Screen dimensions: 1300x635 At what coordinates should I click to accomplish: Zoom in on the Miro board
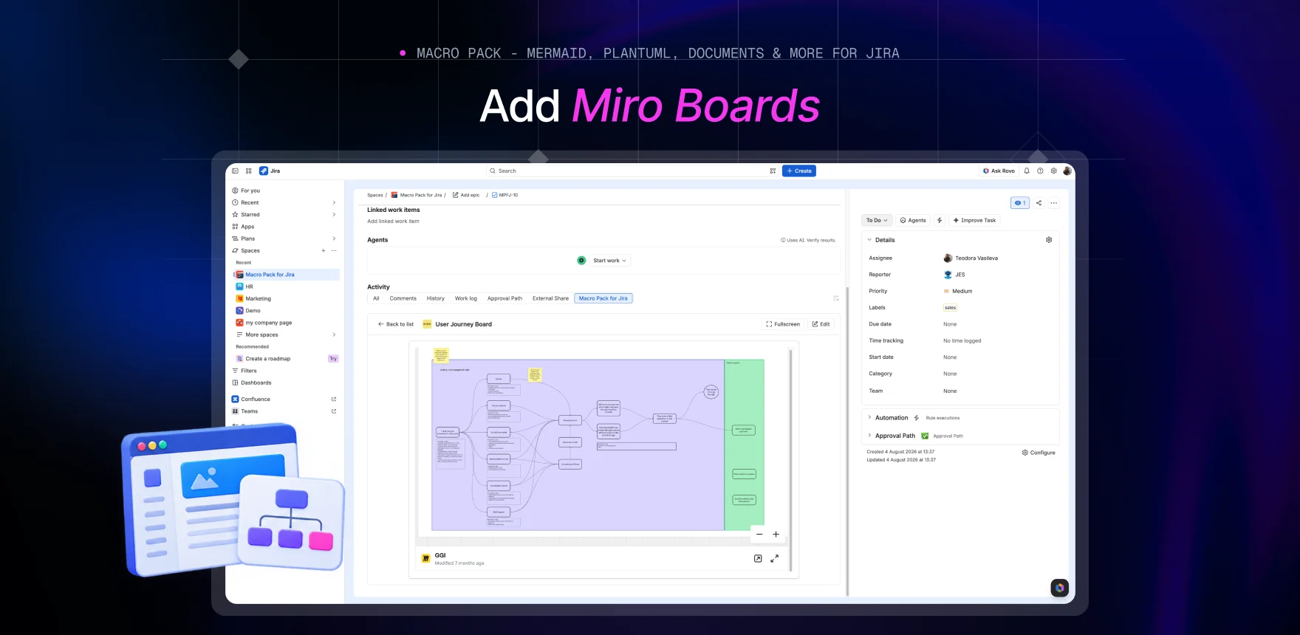point(776,534)
